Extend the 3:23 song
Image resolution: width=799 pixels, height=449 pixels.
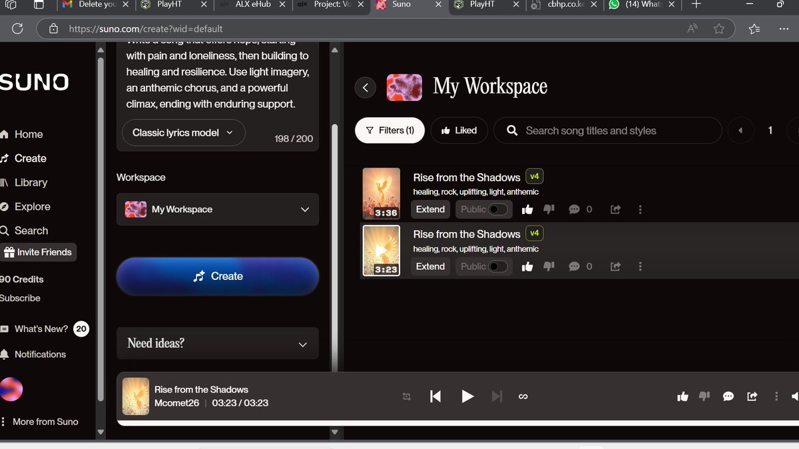click(x=430, y=267)
